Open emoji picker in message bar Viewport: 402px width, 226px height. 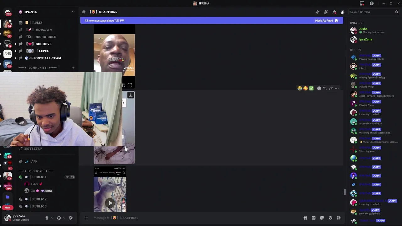pyautogui.click(x=330, y=218)
